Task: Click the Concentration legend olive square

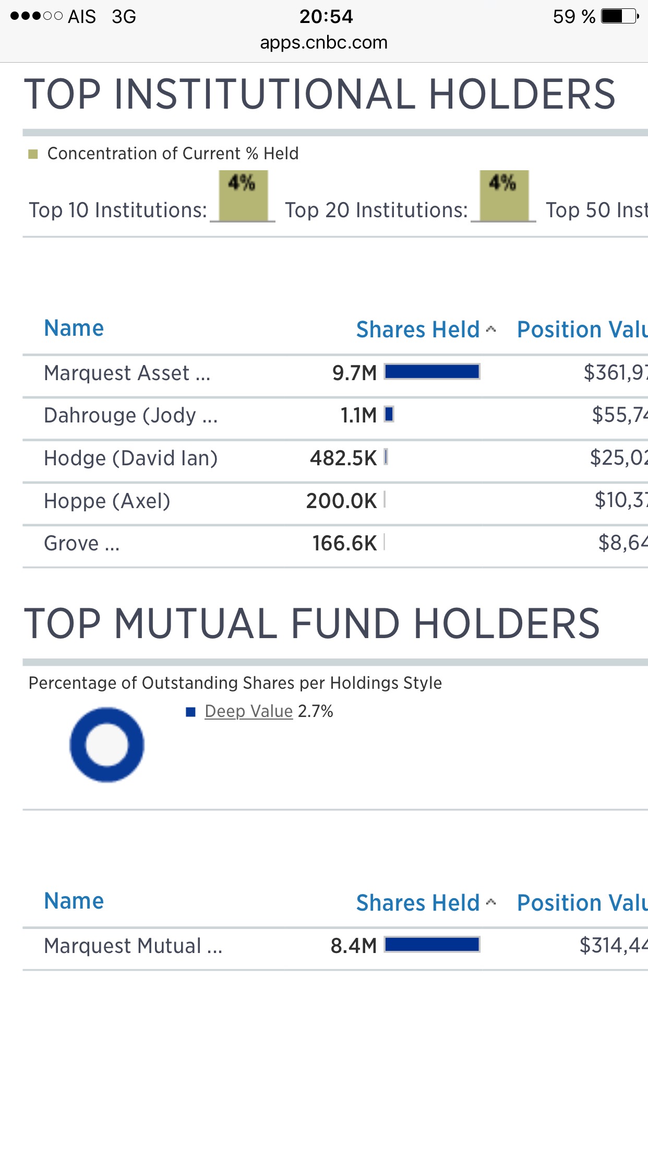Action: [x=33, y=154]
